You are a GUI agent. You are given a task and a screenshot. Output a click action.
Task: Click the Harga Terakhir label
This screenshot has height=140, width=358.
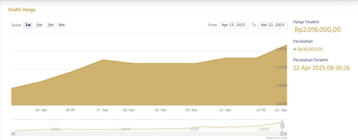coord(306,22)
